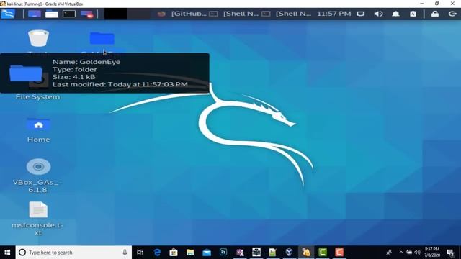Viewport: 461px width, 259px height.
Task: Open the notifications bell panel icon
Action: pyautogui.click(x=395, y=14)
